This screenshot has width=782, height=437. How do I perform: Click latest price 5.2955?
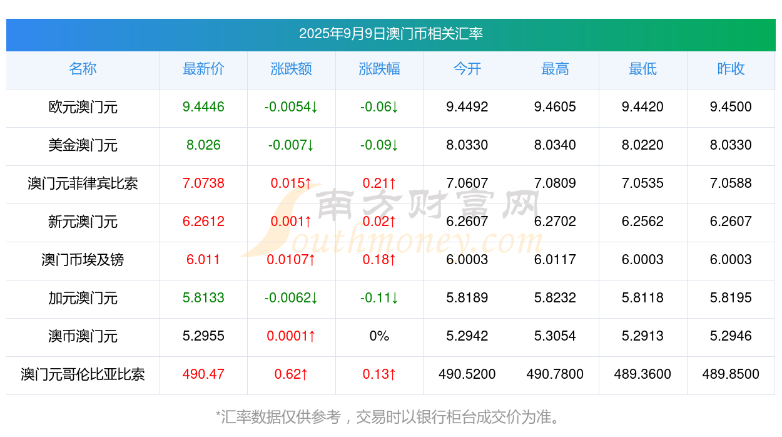[203, 336]
